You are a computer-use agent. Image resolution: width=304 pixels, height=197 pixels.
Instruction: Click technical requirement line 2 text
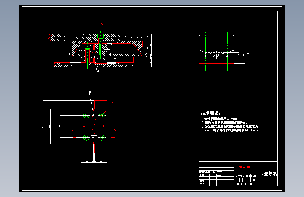click(x=224, y=123)
